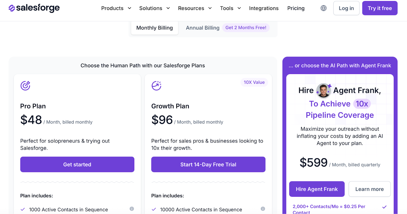The height and width of the screenshot is (214, 407).
Task: Go to the Integrations page
Action: (264, 8)
